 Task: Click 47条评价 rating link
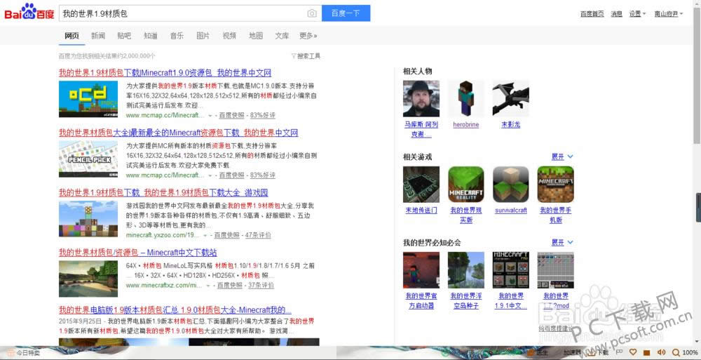coord(259,235)
